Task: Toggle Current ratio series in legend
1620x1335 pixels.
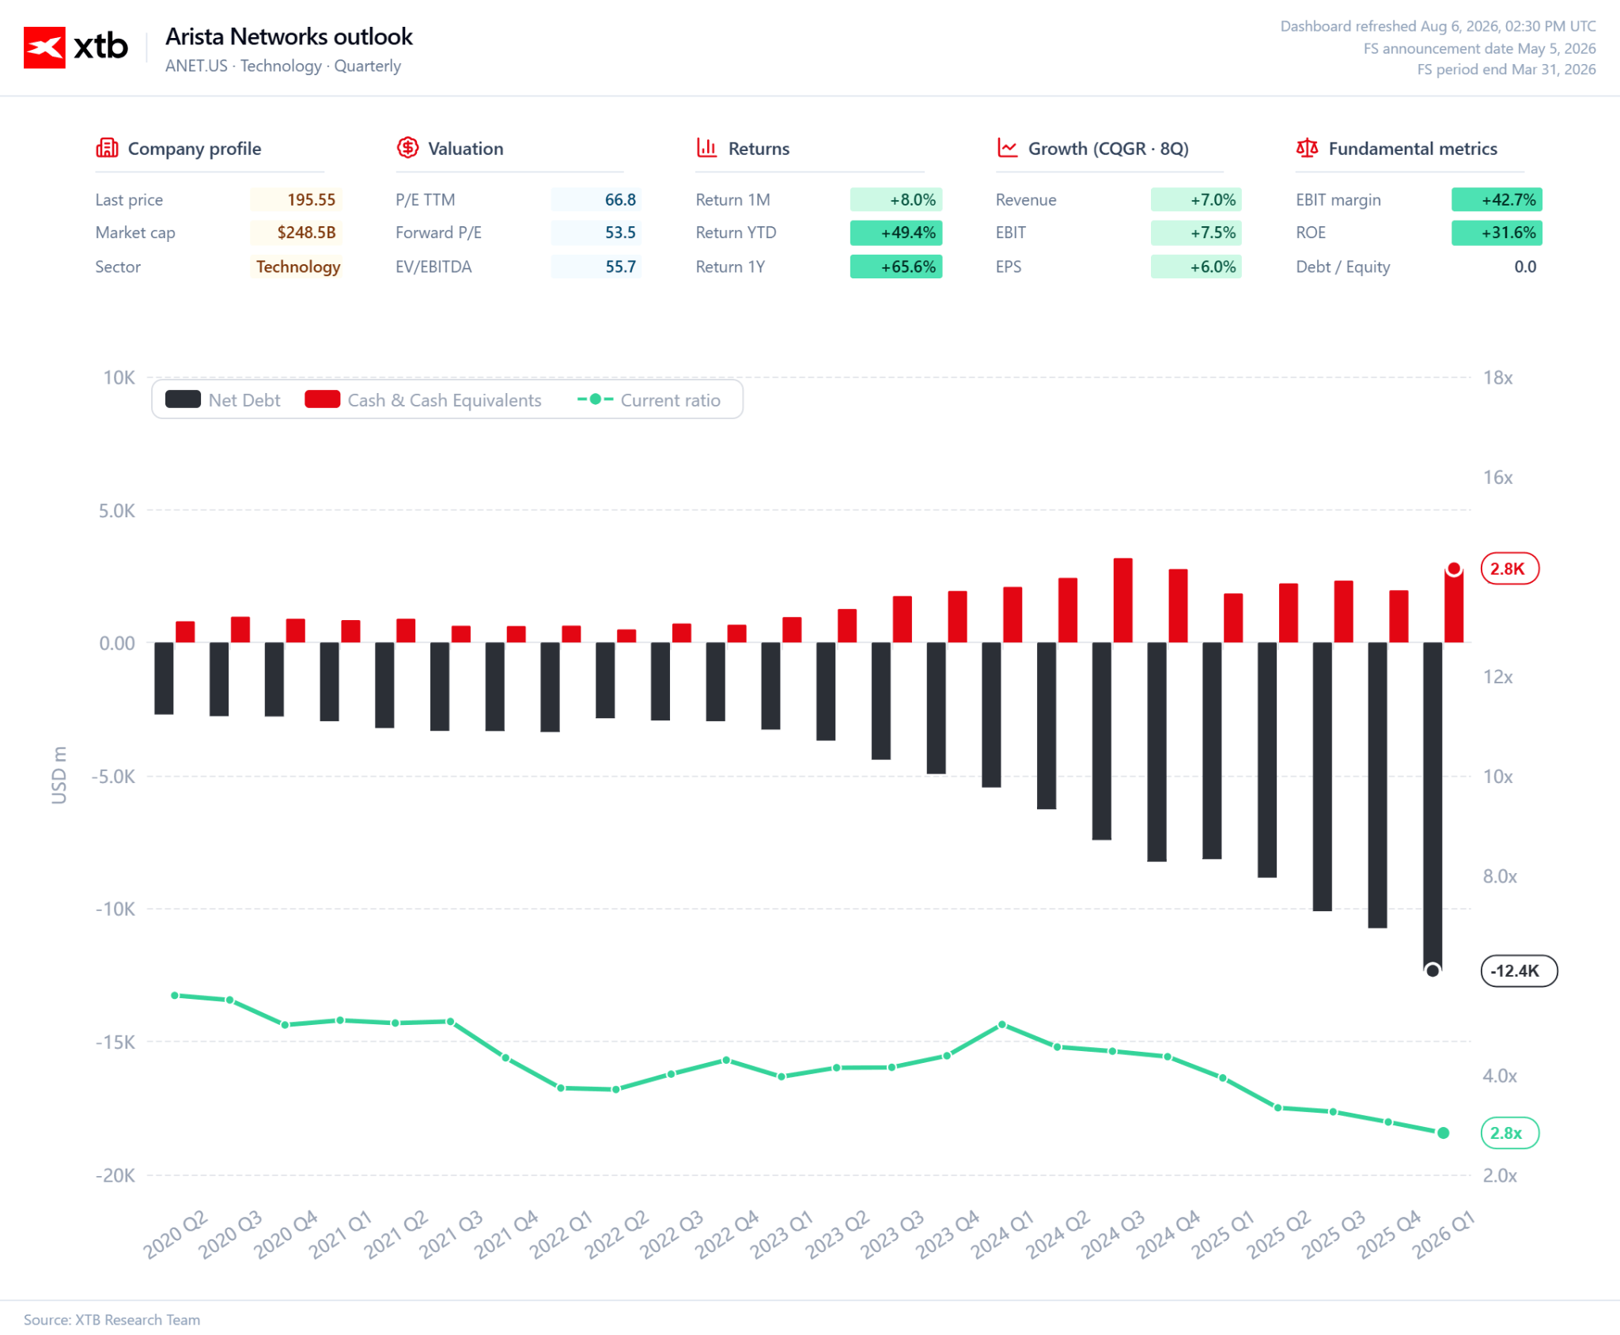Action: pyautogui.click(x=649, y=400)
